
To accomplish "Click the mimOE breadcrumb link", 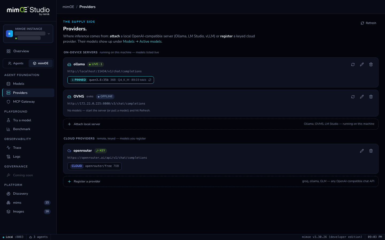I will pos(68,7).
